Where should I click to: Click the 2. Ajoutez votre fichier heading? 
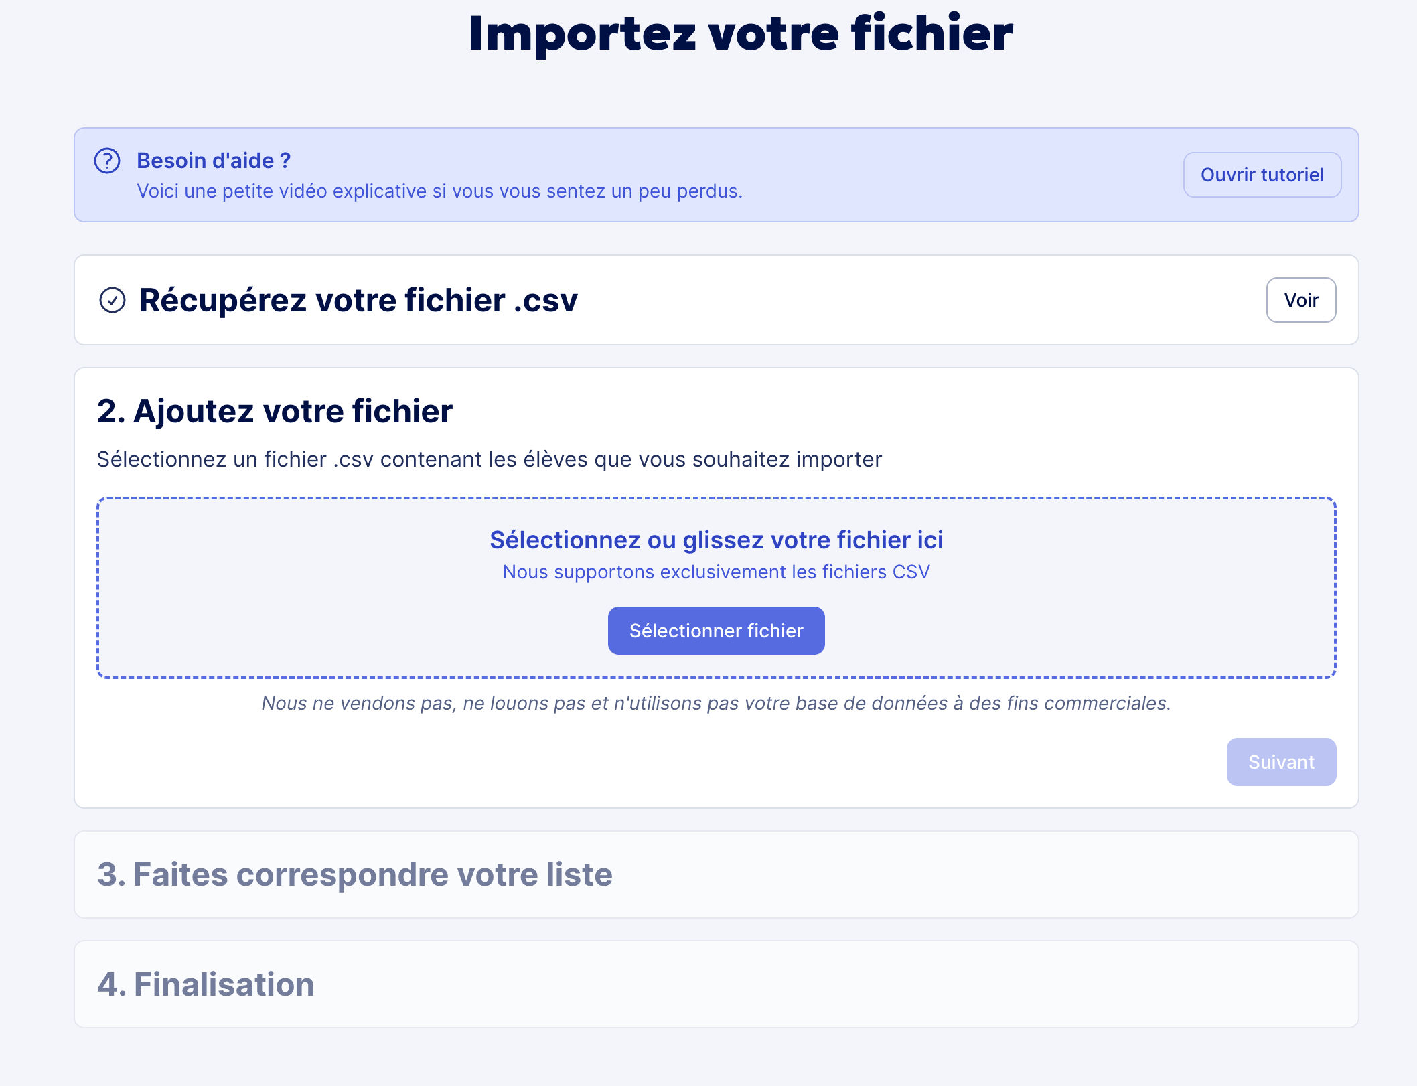coord(275,411)
